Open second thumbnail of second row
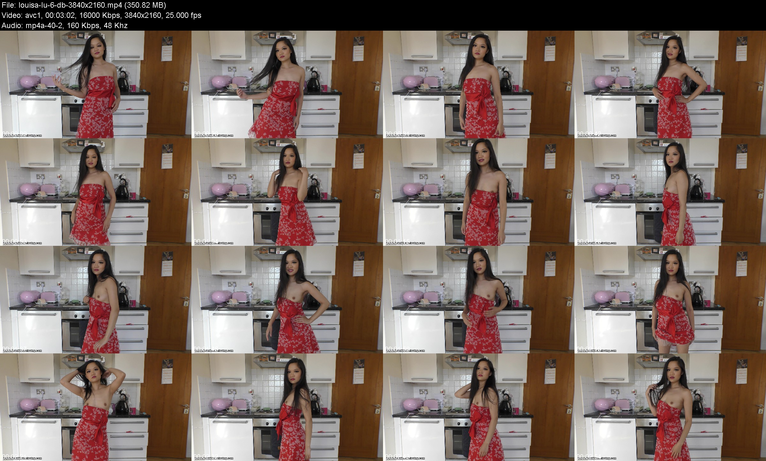Viewport: 766px width, 461px height. coord(287,192)
